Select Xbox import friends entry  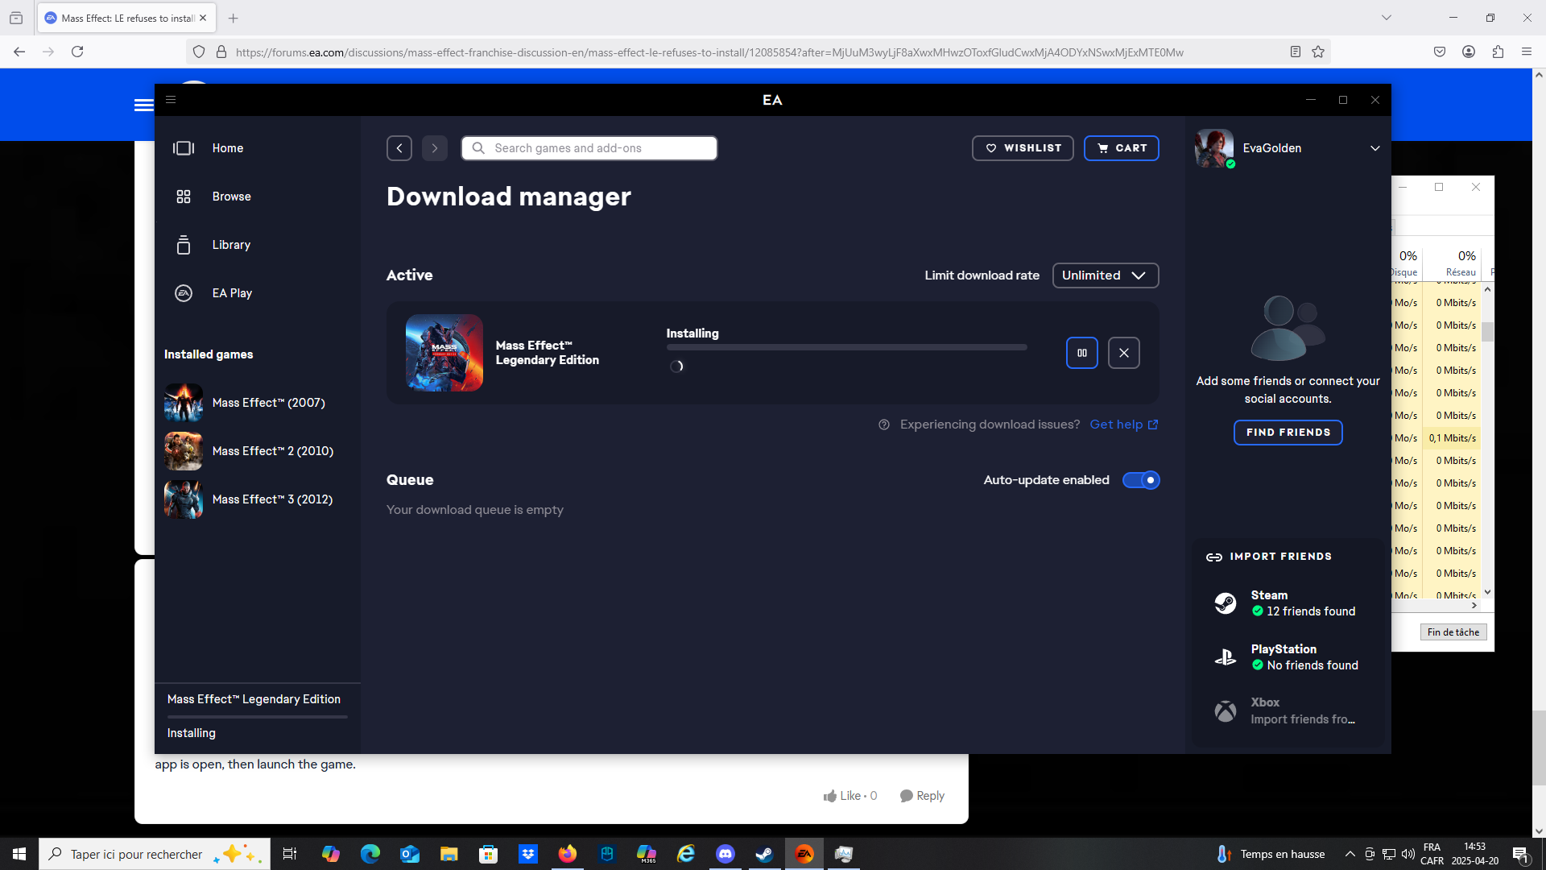tap(1288, 710)
